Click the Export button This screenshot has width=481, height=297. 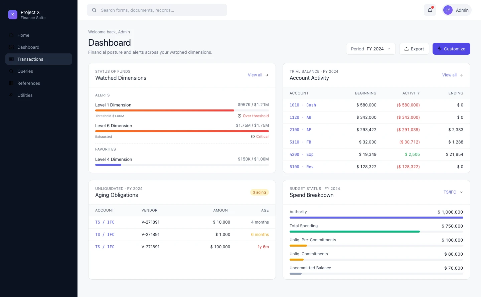click(x=414, y=49)
